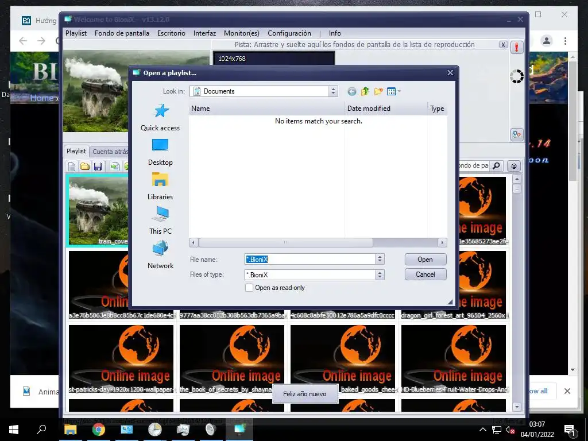
Task: Open Google Chrome from the taskbar
Action: 98,430
